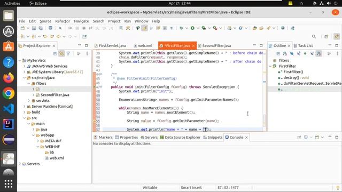
Task: Collapse the WEB-INF folder
Action: [38, 147]
